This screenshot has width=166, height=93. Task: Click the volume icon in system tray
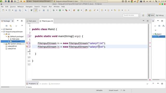click(150, 1)
